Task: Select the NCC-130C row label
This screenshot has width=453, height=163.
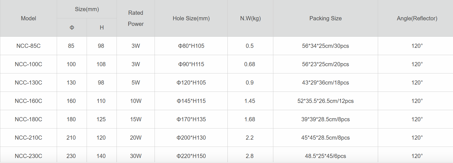Action: coord(29,83)
